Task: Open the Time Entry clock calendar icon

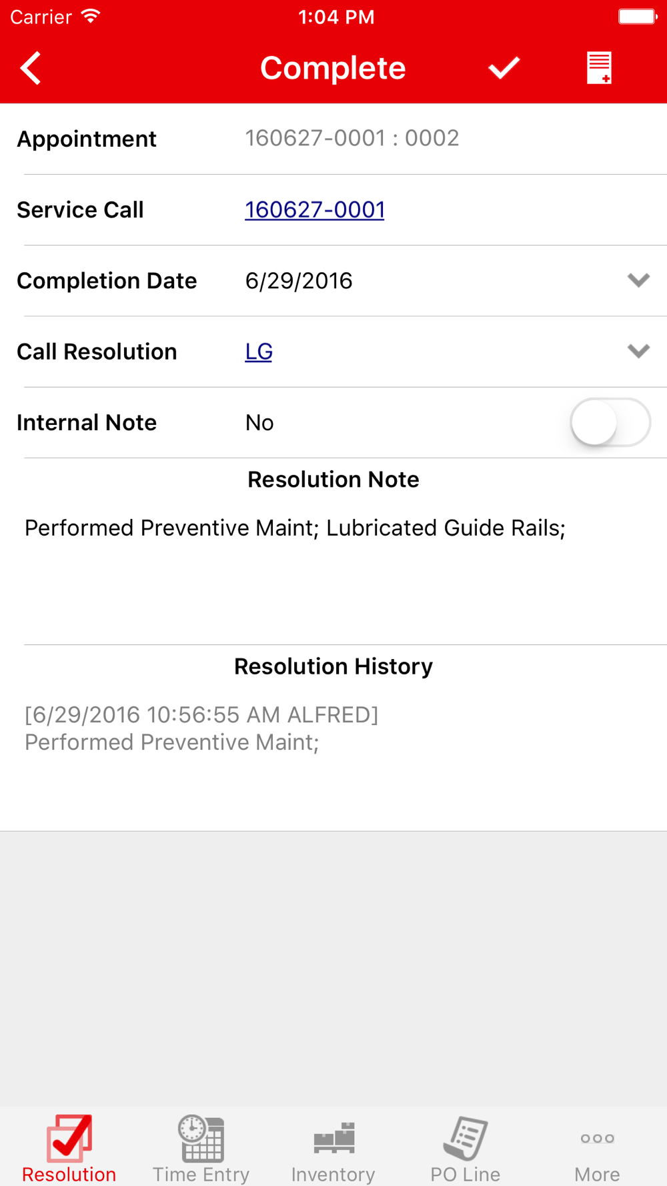Action: click(201, 1138)
